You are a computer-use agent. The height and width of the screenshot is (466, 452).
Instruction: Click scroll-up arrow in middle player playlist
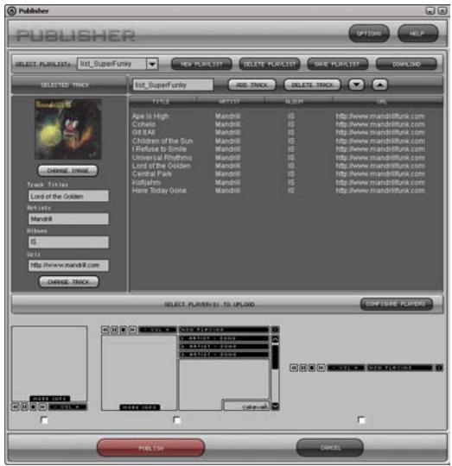(x=275, y=339)
